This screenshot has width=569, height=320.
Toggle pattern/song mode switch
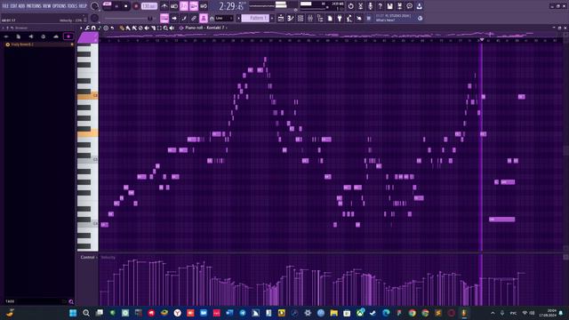coord(107,4)
